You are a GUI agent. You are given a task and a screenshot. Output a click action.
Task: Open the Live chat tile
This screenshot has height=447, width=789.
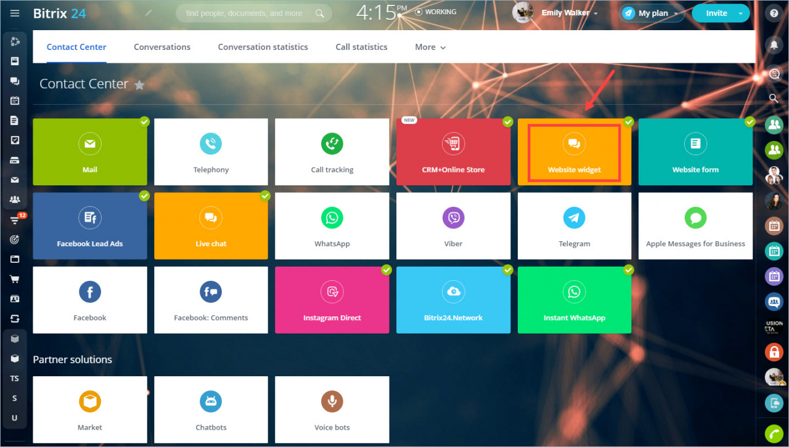[211, 226]
